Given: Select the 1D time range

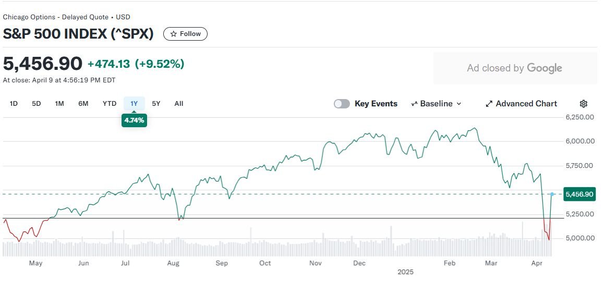Looking at the screenshot, I should pos(14,104).
